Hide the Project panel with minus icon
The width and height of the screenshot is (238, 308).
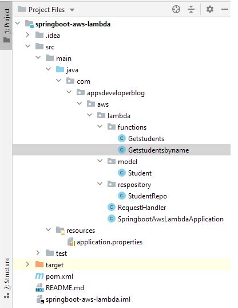point(225,9)
